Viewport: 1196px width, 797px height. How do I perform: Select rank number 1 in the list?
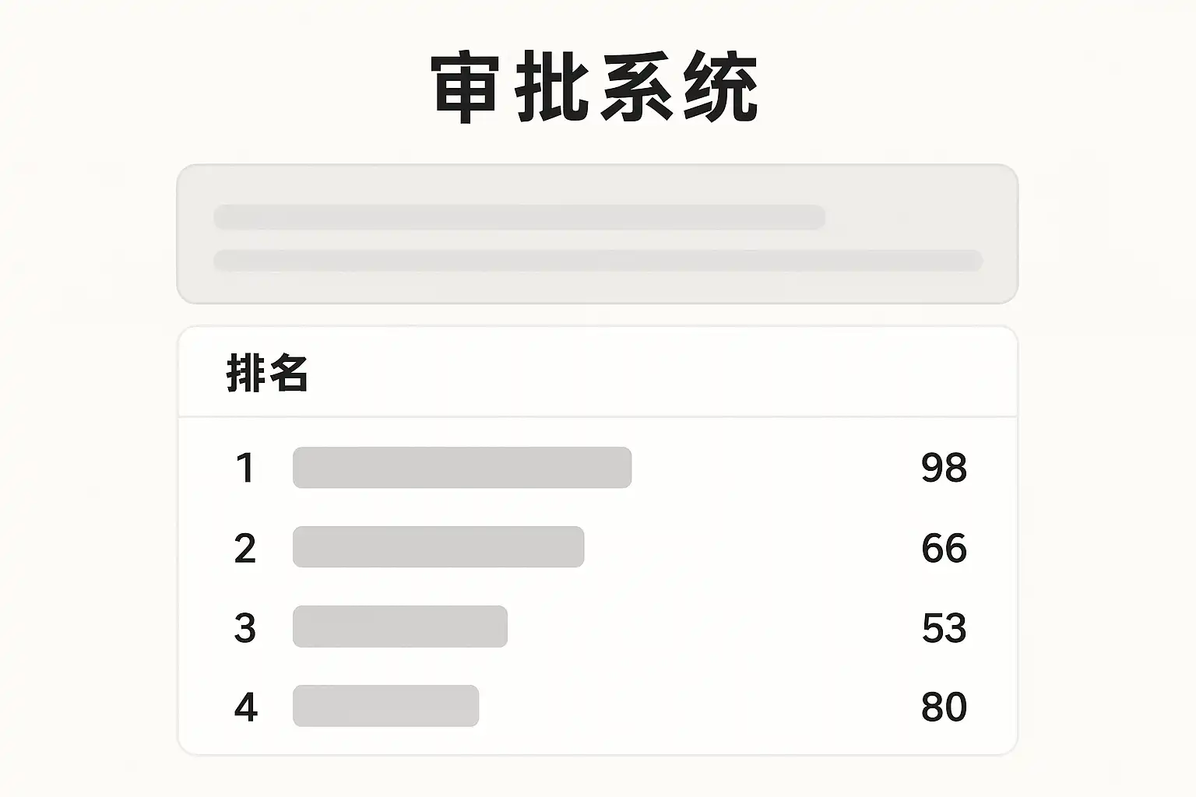click(x=245, y=468)
